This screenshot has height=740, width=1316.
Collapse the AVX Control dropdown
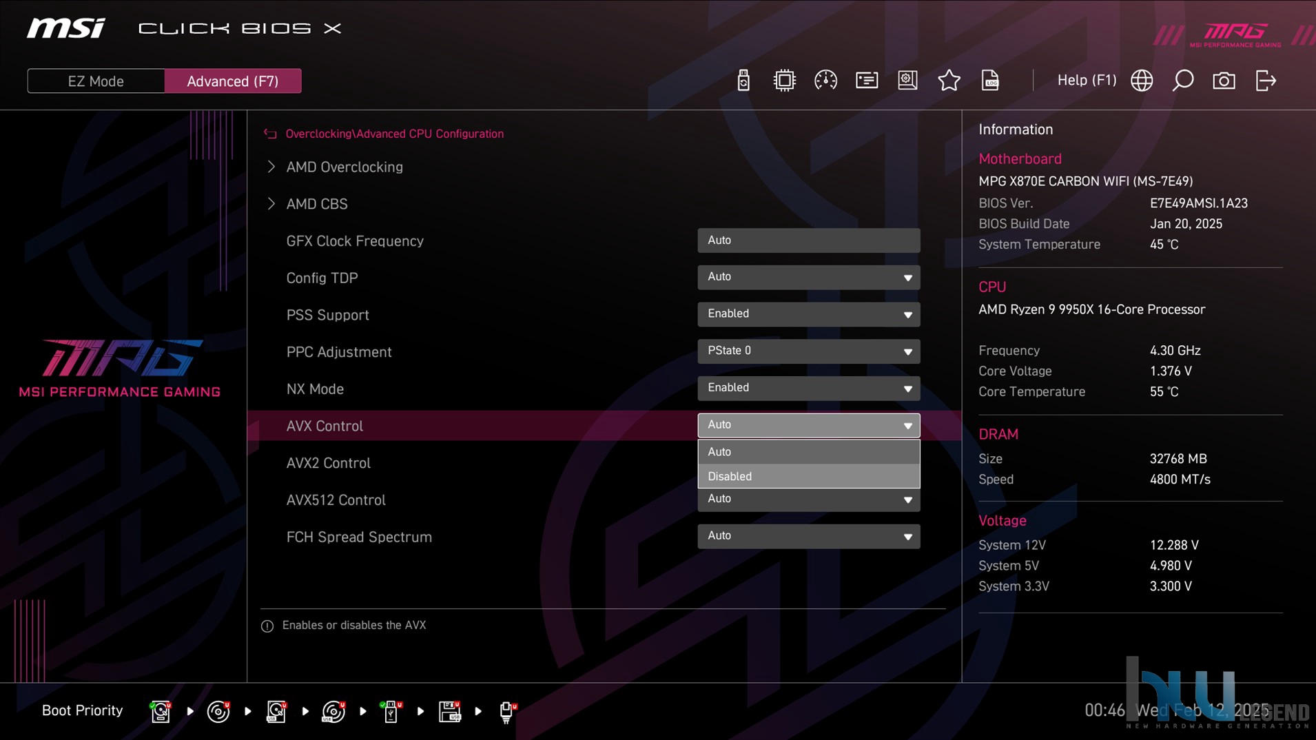(x=808, y=425)
